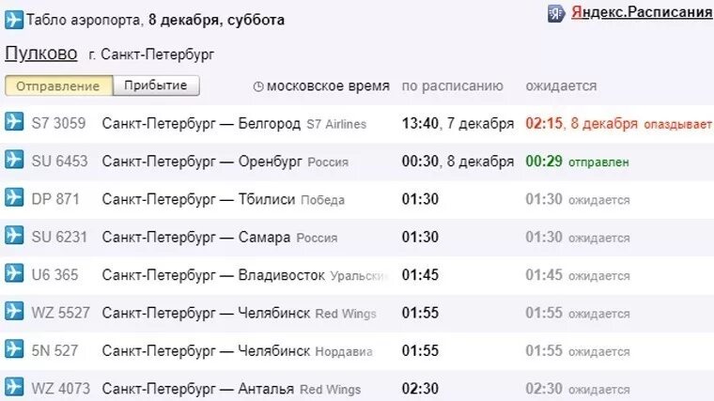The image size is (714, 401).
Task: Switch to the Прибытие tab
Action: click(x=156, y=85)
